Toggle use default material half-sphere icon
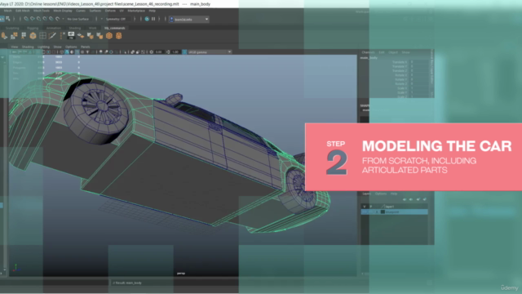 point(73,52)
